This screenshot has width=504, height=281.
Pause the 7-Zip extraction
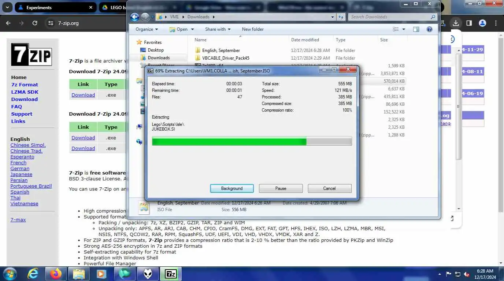[x=281, y=188]
